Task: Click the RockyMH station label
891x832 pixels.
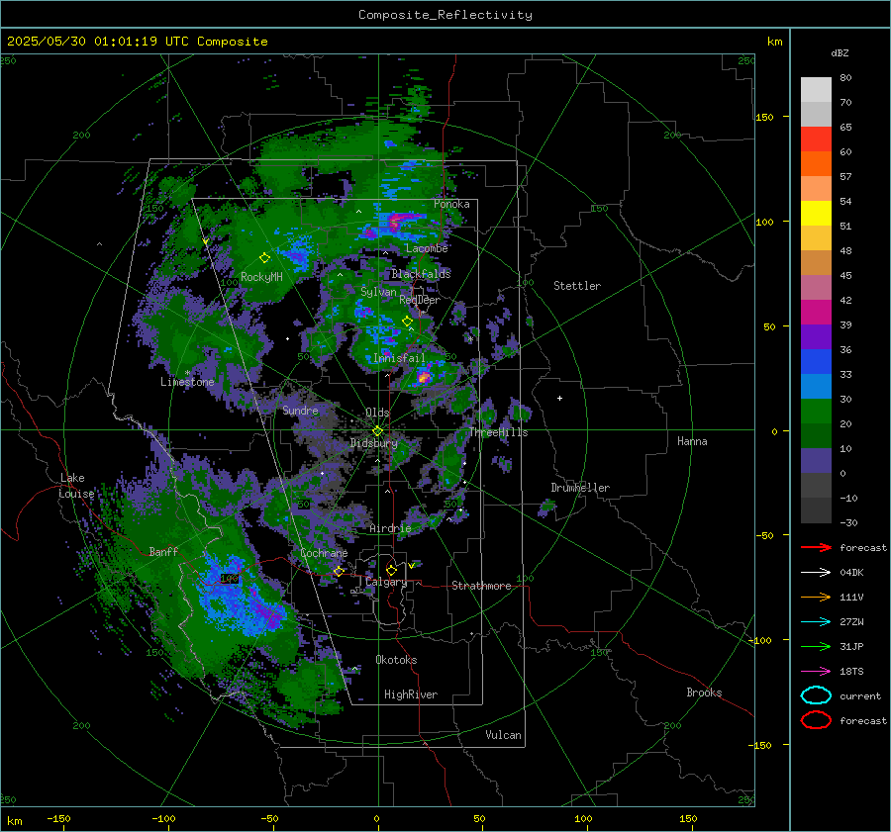Action: 261,277
